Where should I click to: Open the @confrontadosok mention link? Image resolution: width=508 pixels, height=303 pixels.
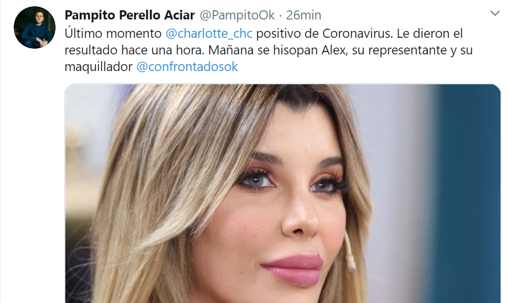(187, 67)
